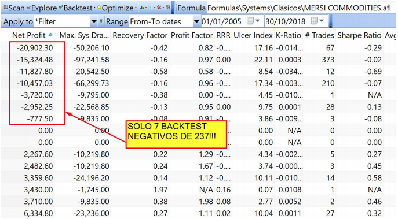Click the Explore toolbar button
This screenshot has width=398, height=219.
coord(42,8)
